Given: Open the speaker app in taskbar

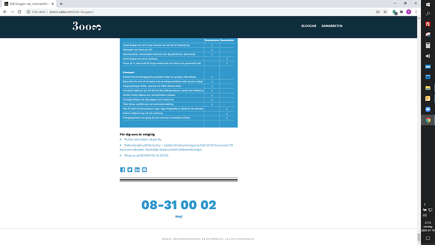Looking at the screenshot, I should (428, 56).
